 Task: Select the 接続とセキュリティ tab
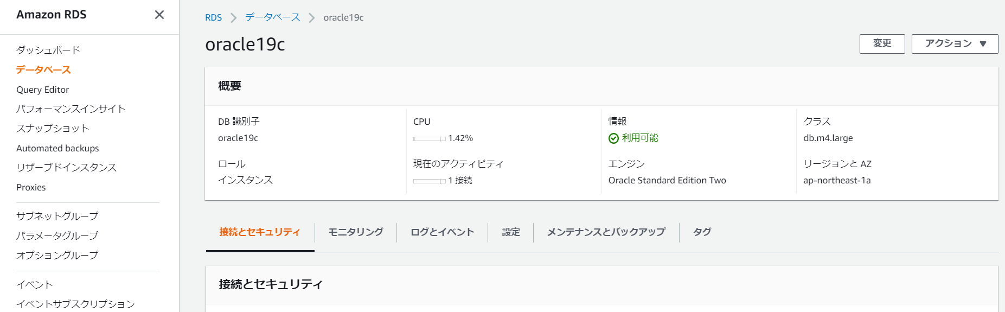point(260,232)
